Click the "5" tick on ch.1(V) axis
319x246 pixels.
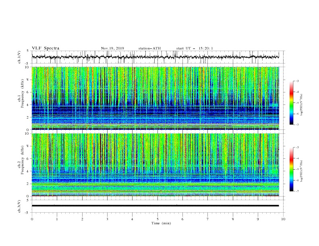coord(28,51)
